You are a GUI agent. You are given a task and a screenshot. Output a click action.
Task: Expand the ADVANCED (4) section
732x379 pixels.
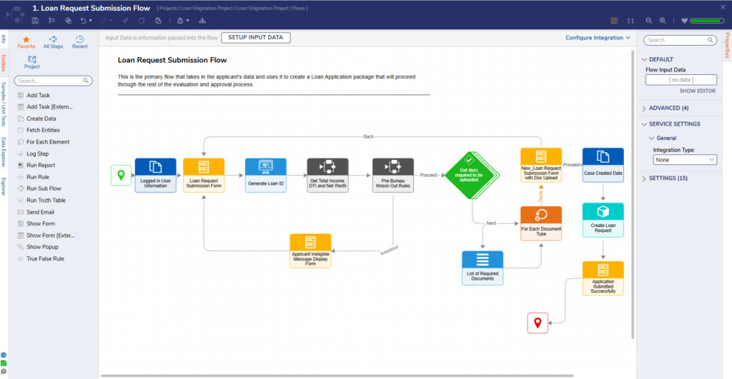coord(669,108)
